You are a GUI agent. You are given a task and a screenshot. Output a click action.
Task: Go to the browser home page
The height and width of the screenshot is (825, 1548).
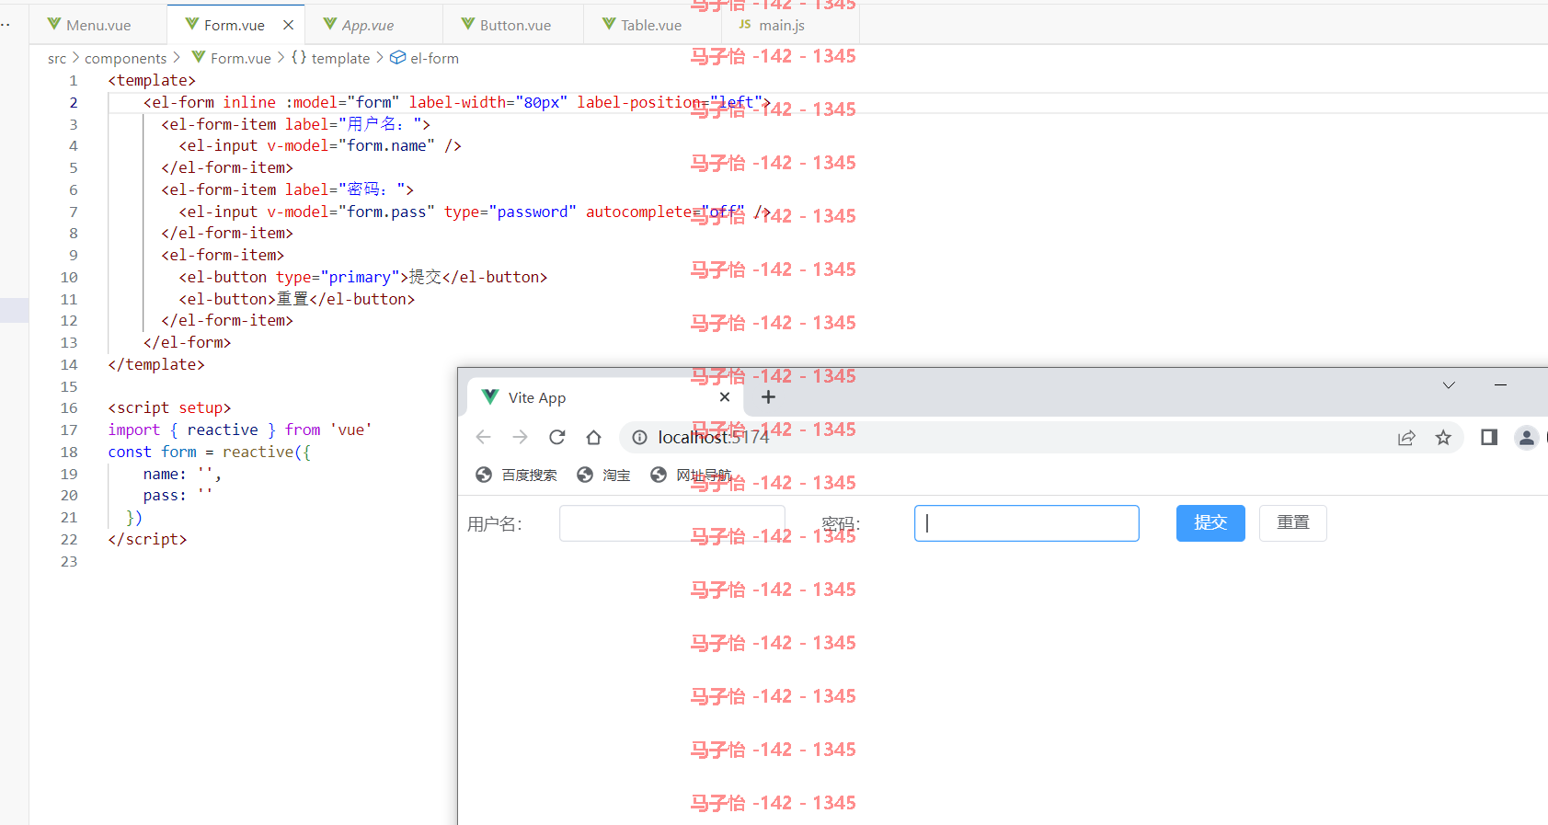[x=594, y=437]
